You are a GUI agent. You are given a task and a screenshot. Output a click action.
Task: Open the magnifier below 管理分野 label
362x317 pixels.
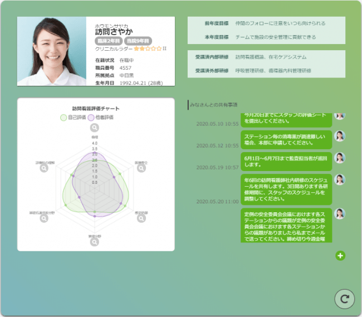(x=95, y=242)
